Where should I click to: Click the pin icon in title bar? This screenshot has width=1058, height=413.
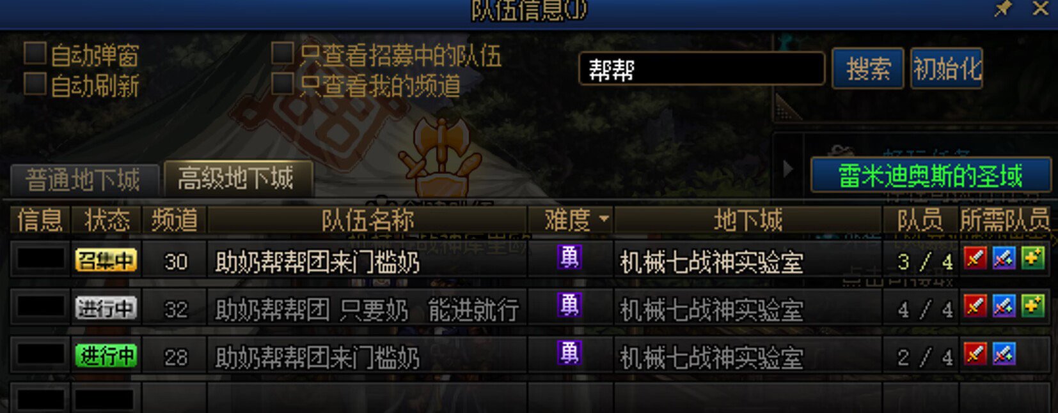point(1003,8)
